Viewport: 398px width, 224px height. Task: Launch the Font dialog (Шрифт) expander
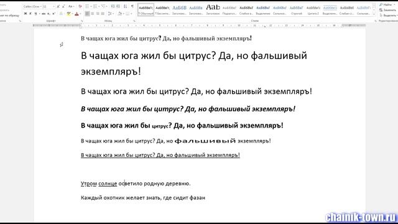[81, 21]
